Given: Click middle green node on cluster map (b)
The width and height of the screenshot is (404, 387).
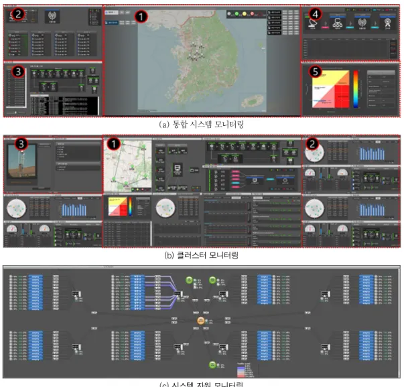Looking at the screenshot, I should pyautogui.click(x=132, y=167).
